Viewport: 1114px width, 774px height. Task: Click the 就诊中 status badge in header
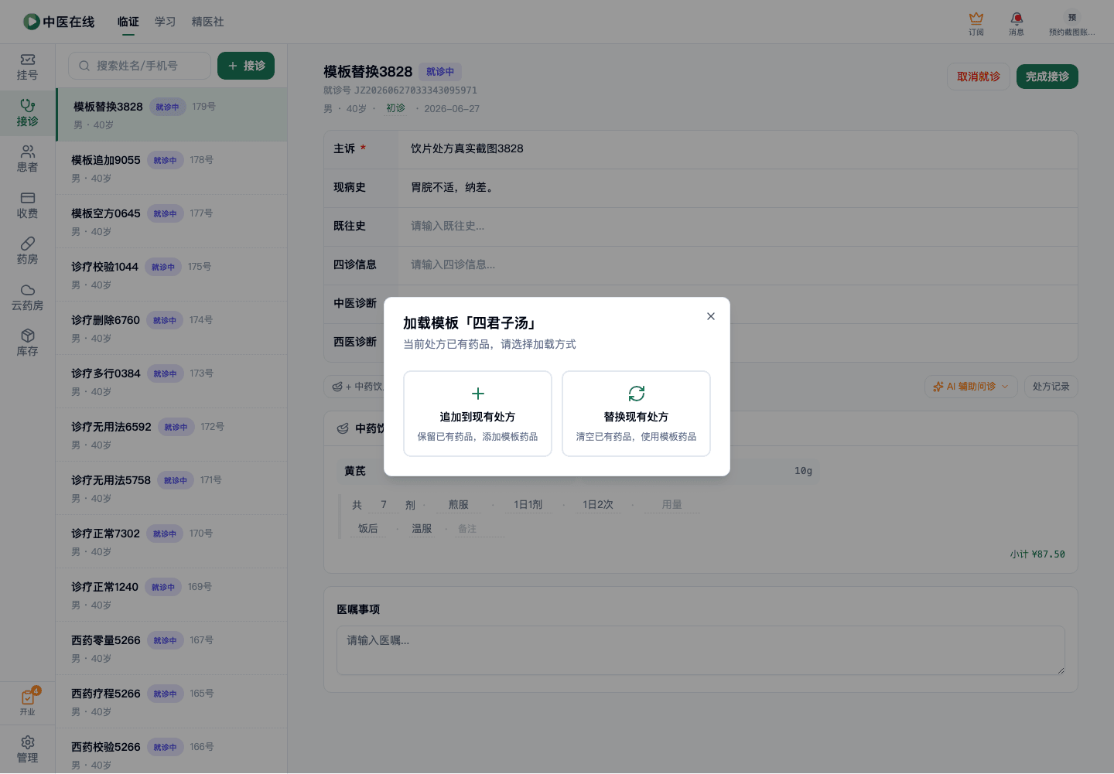click(x=440, y=72)
